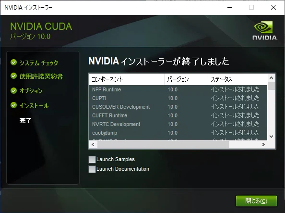The width and height of the screenshot is (285, 213).
Task: Enable the Launch Samples checkbox
Action: pyautogui.click(x=92, y=160)
